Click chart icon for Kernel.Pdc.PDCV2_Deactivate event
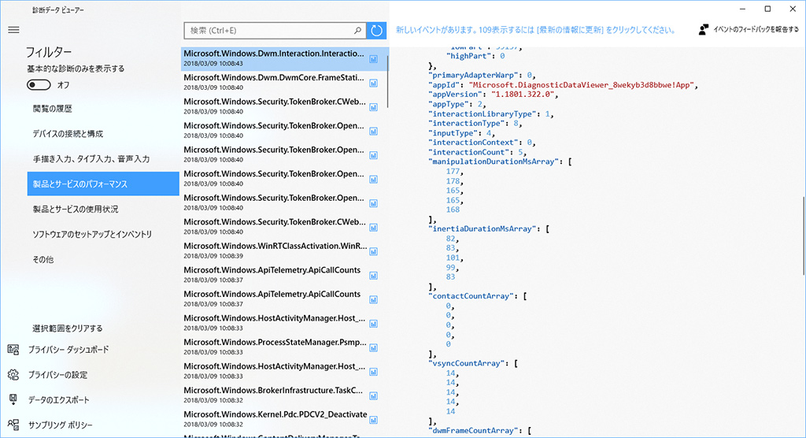Image resolution: width=806 pixels, height=438 pixels. pos(374,420)
